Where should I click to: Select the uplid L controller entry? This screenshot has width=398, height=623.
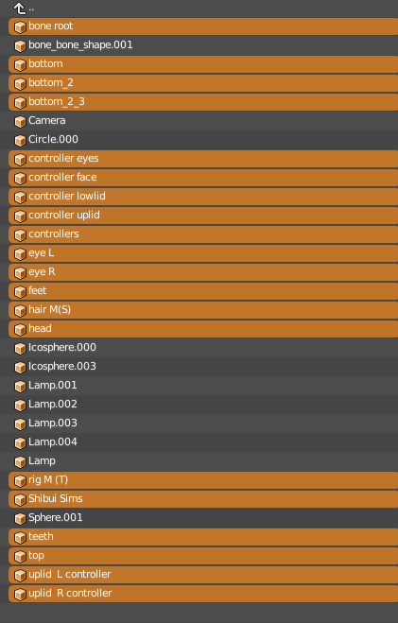click(203, 575)
